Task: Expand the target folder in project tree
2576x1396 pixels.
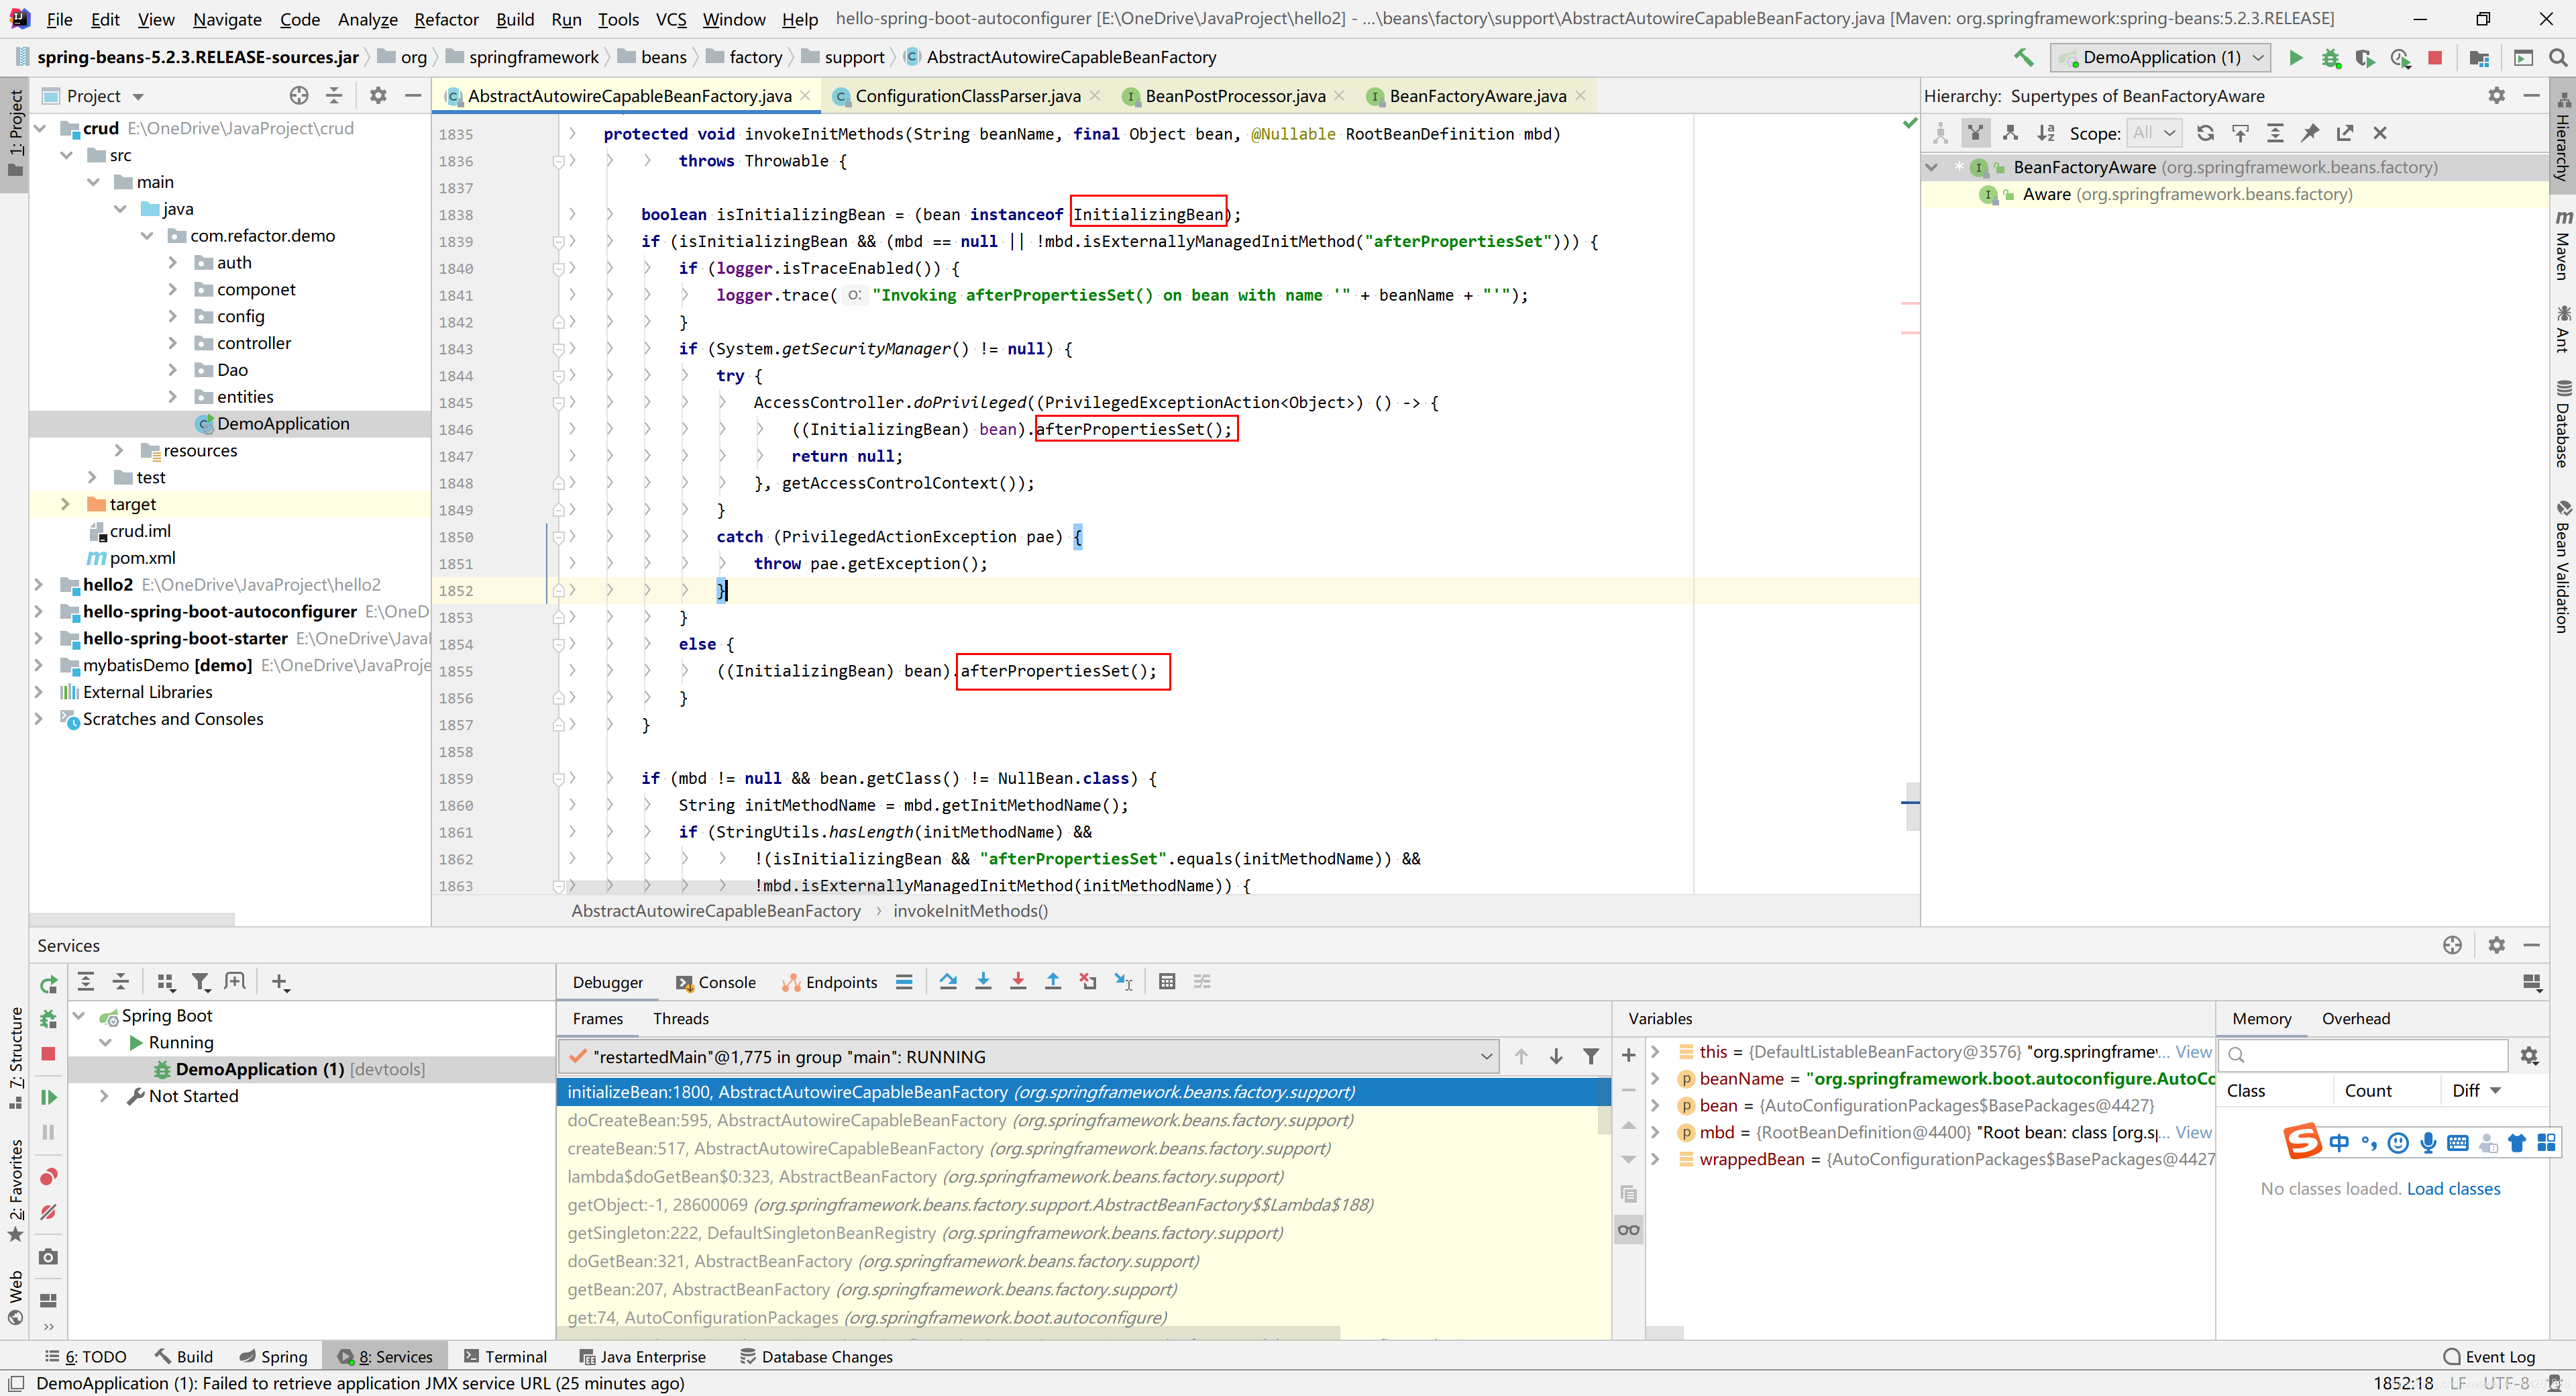Action: 66,503
